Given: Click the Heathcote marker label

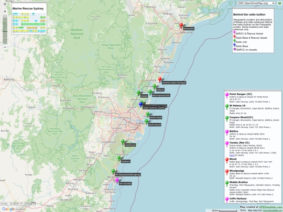Looking at the screenshot, I should [130, 145].
